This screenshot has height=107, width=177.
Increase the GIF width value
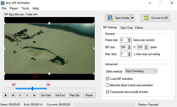(x=129, y=46)
